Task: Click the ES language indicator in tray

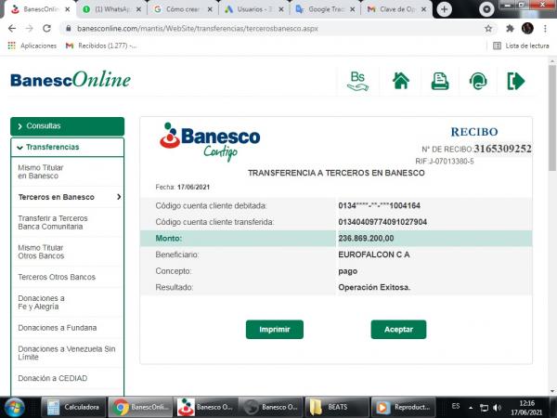Action: tap(456, 406)
